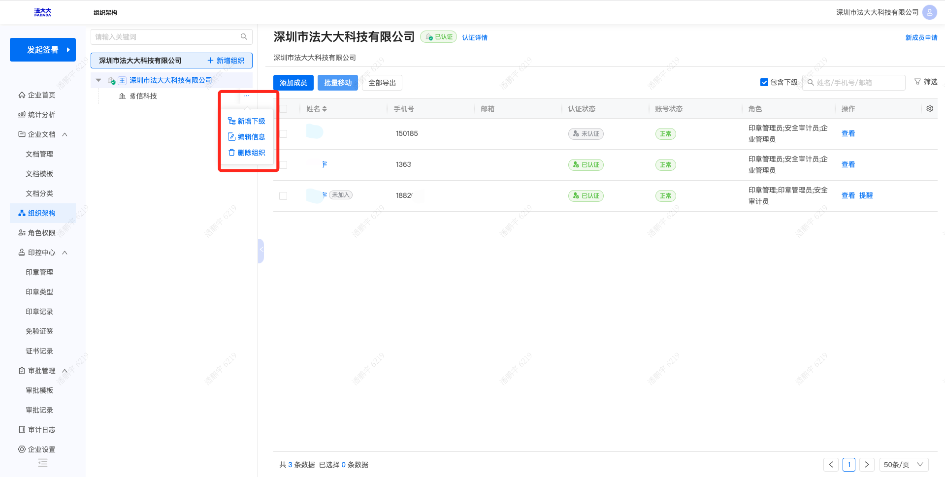Open 证书记录 in the sidebar

click(39, 351)
